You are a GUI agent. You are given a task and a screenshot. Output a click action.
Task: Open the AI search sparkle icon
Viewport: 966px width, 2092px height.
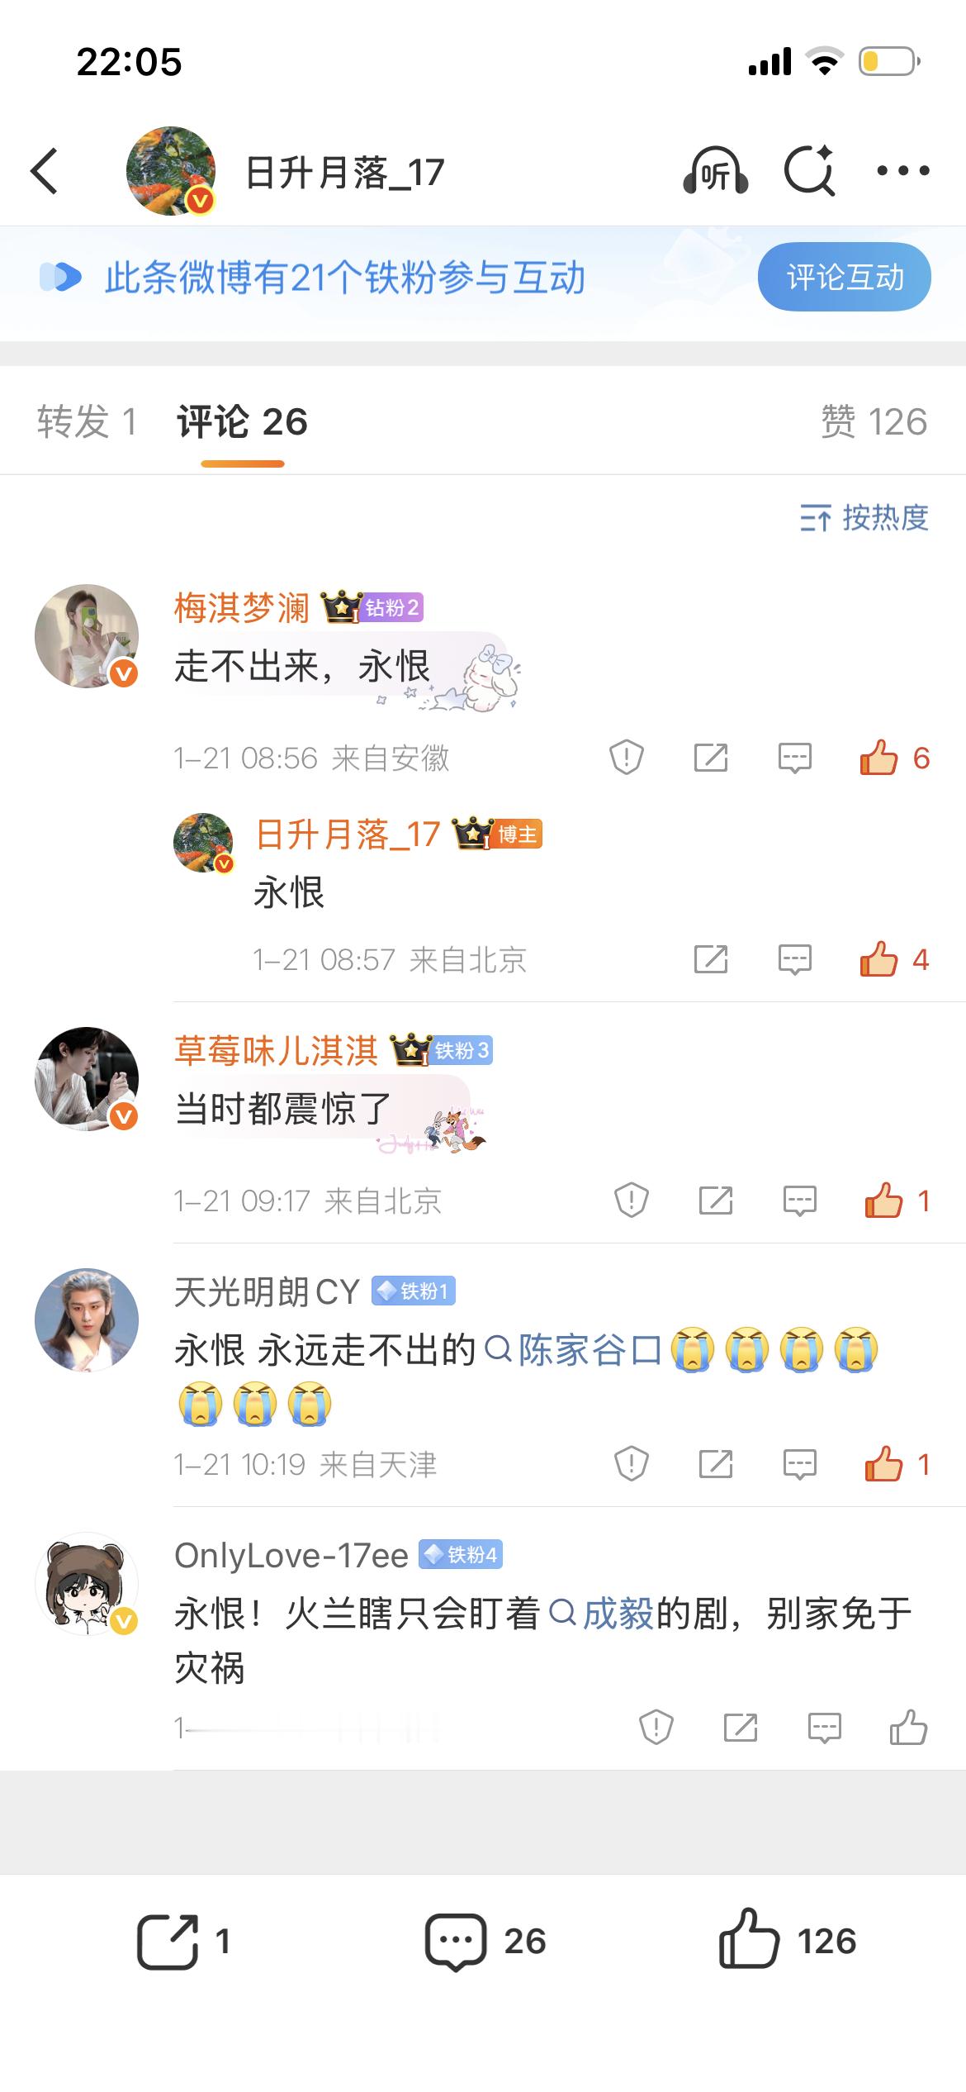pos(809,170)
